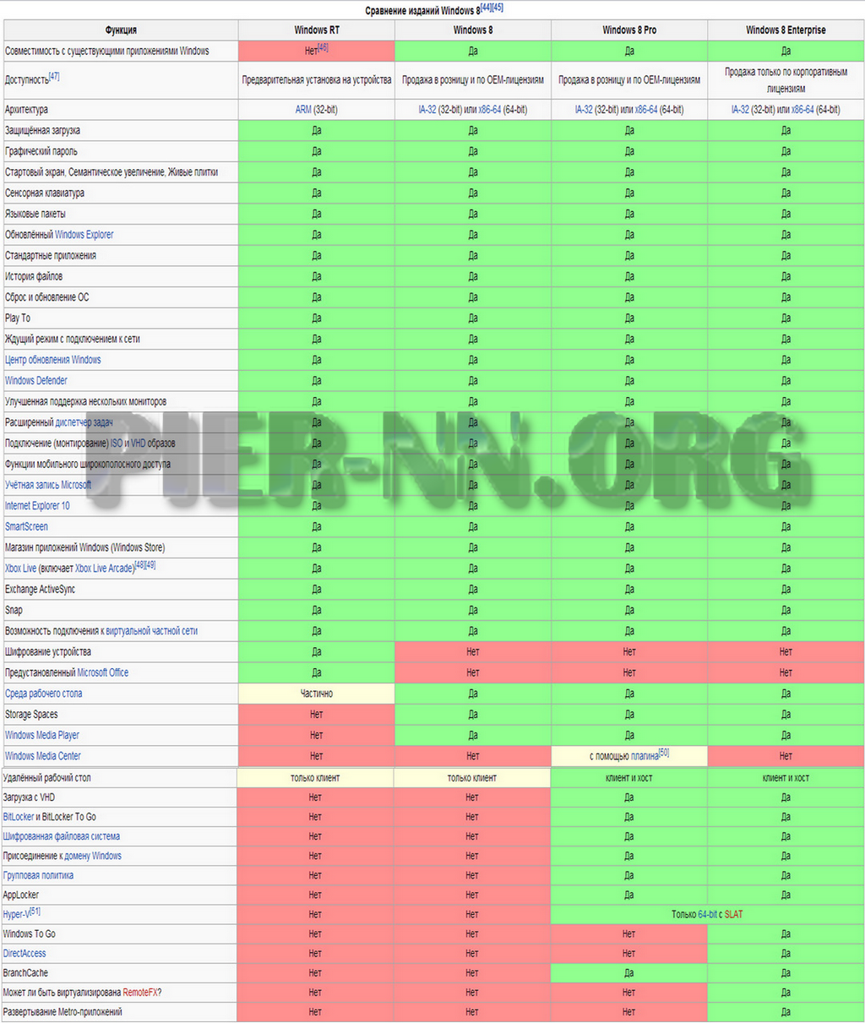This screenshot has width=865, height=1023.
Task: Follow the Xbox Live link
Action: point(20,569)
